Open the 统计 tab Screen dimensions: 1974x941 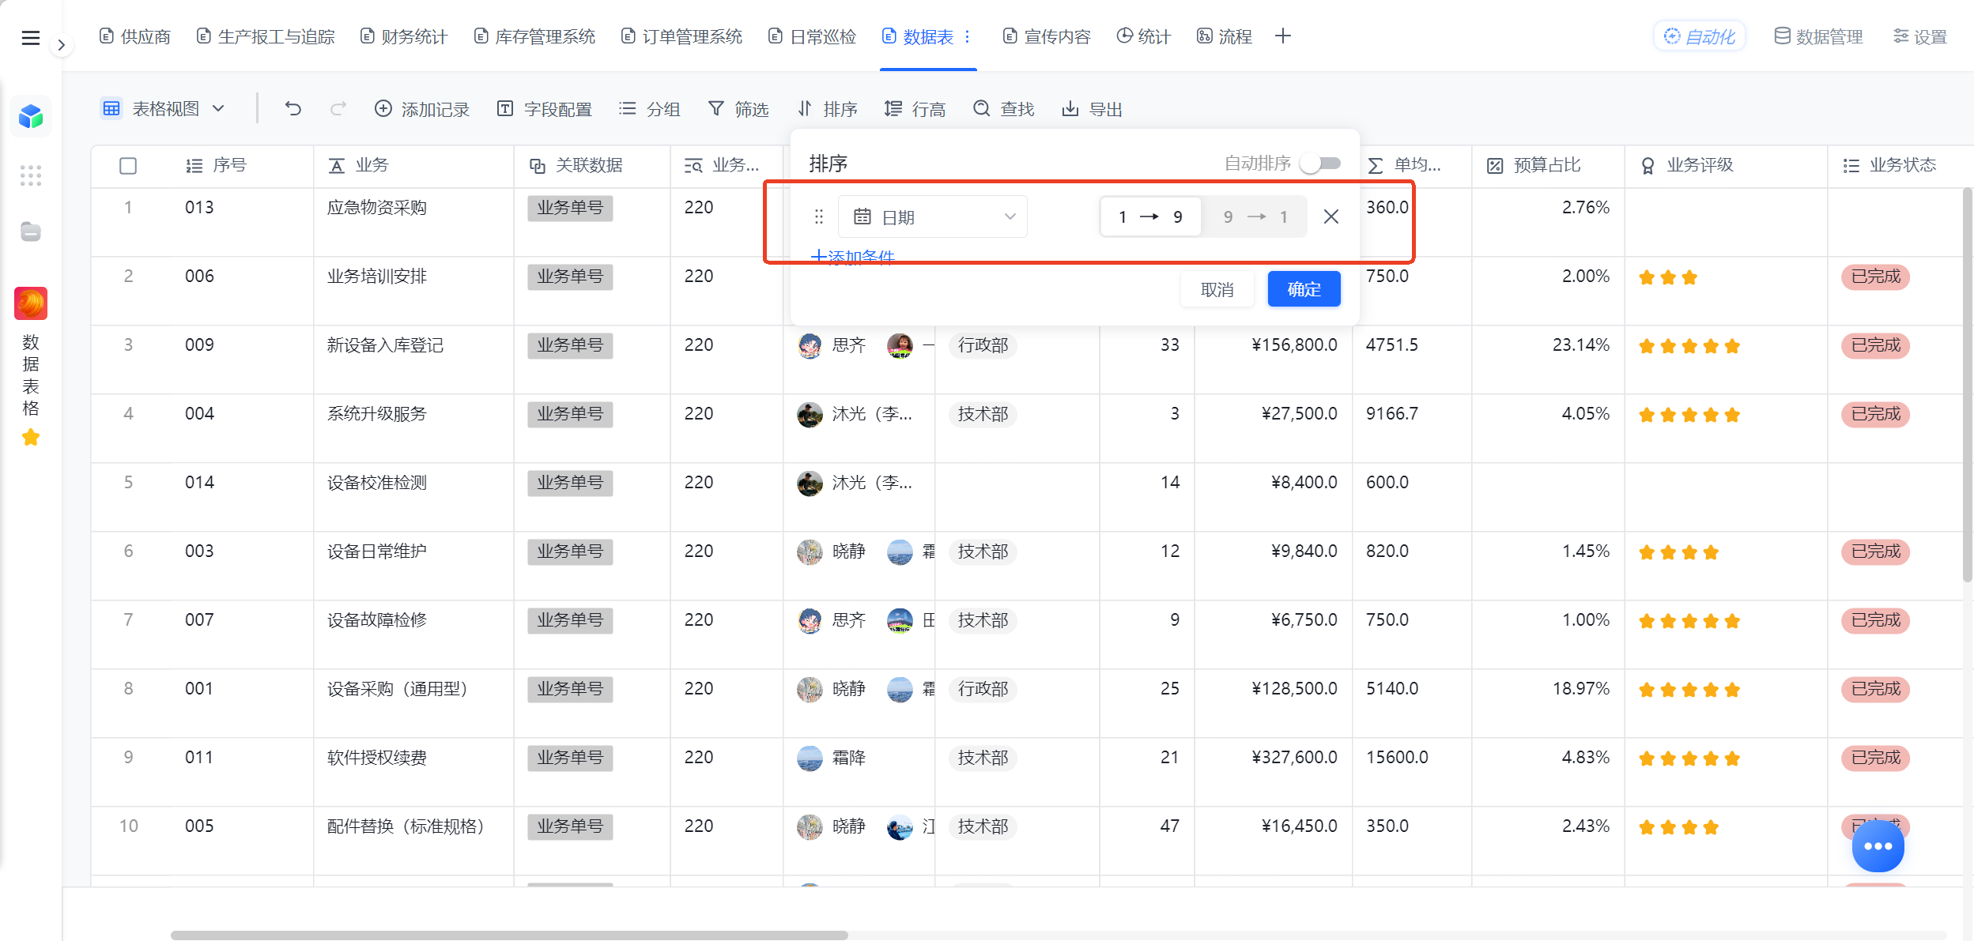coord(1143,36)
